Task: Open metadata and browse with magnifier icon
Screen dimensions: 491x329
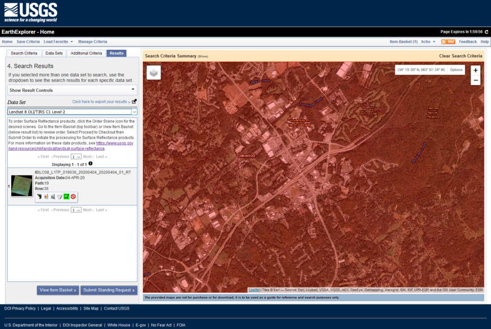Action: coord(53,197)
